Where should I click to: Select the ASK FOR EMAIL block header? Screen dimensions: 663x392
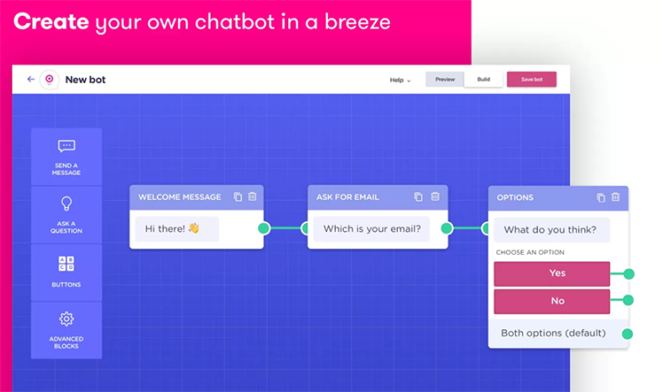click(378, 197)
